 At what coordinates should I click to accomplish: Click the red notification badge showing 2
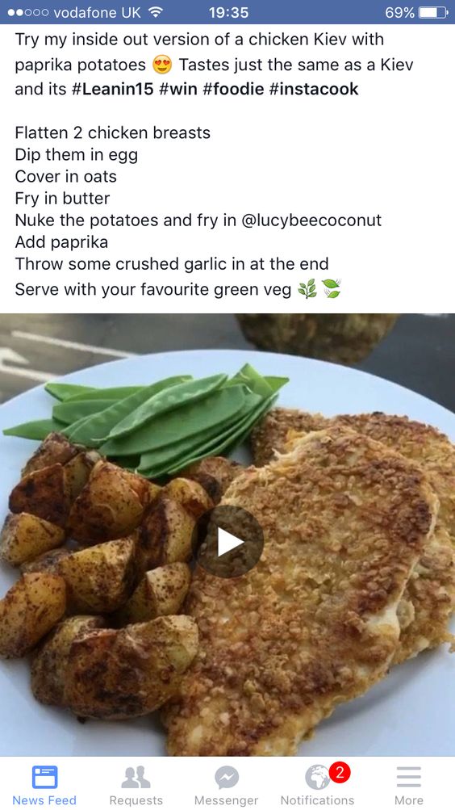coord(340,773)
